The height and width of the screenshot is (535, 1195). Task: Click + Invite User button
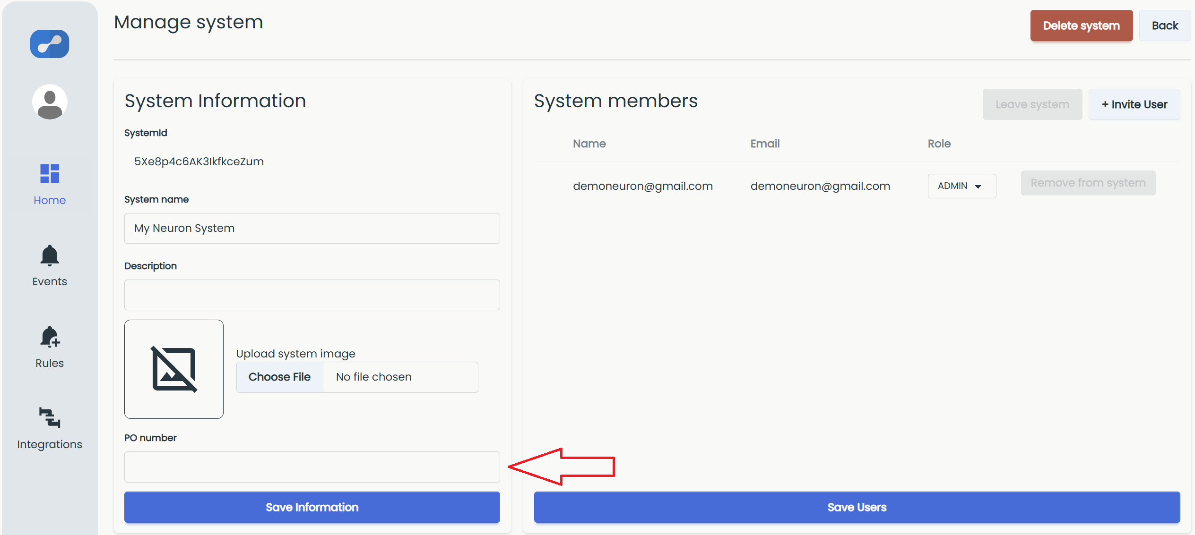[x=1134, y=104]
